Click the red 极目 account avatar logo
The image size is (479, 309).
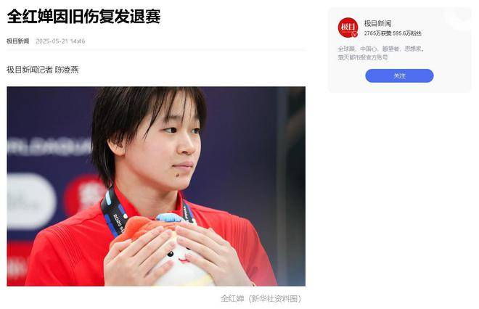pos(348,28)
